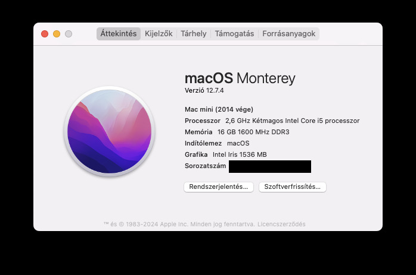
Task: Click the Processzor label
Action: 203,121
